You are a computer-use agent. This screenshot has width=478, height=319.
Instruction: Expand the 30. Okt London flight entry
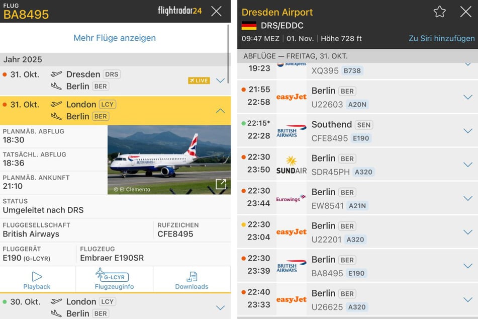click(220, 307)
